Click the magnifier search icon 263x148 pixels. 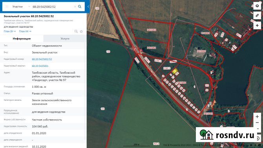[80, 7]
